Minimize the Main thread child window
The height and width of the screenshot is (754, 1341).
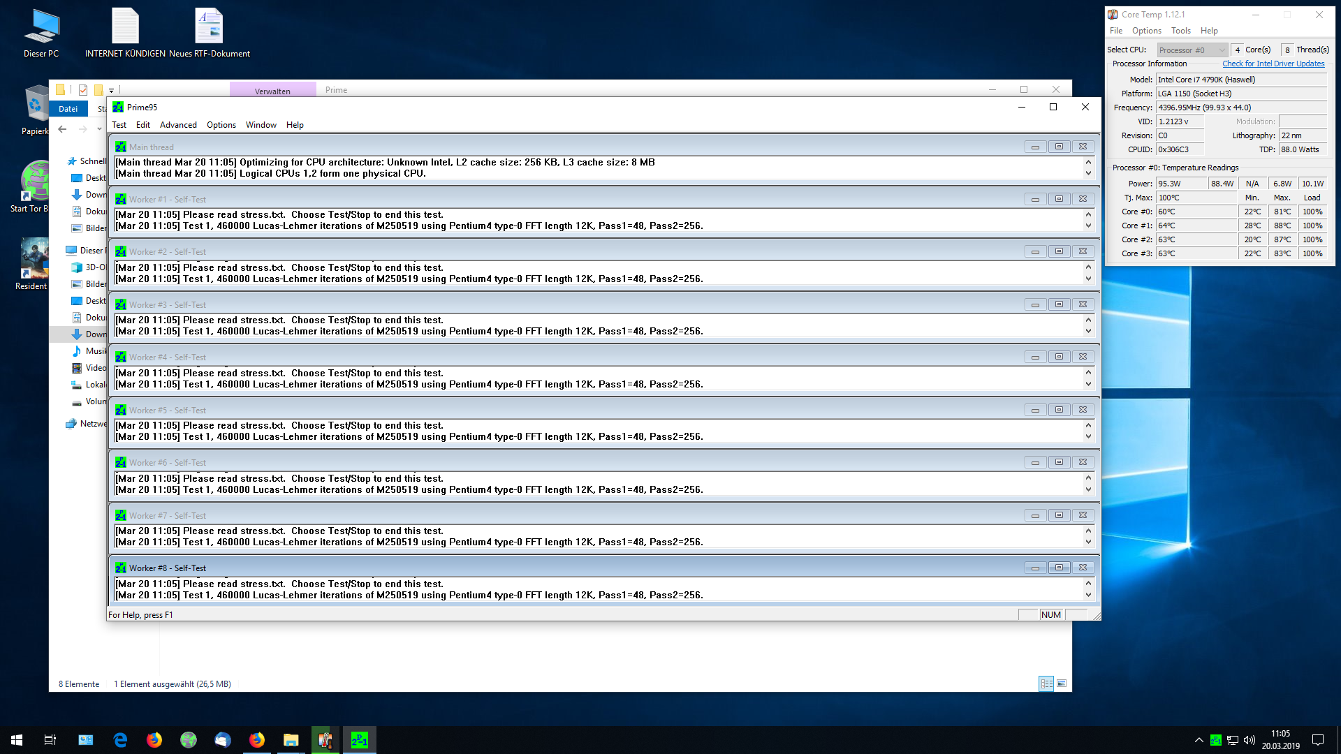tap(1035, 147)
